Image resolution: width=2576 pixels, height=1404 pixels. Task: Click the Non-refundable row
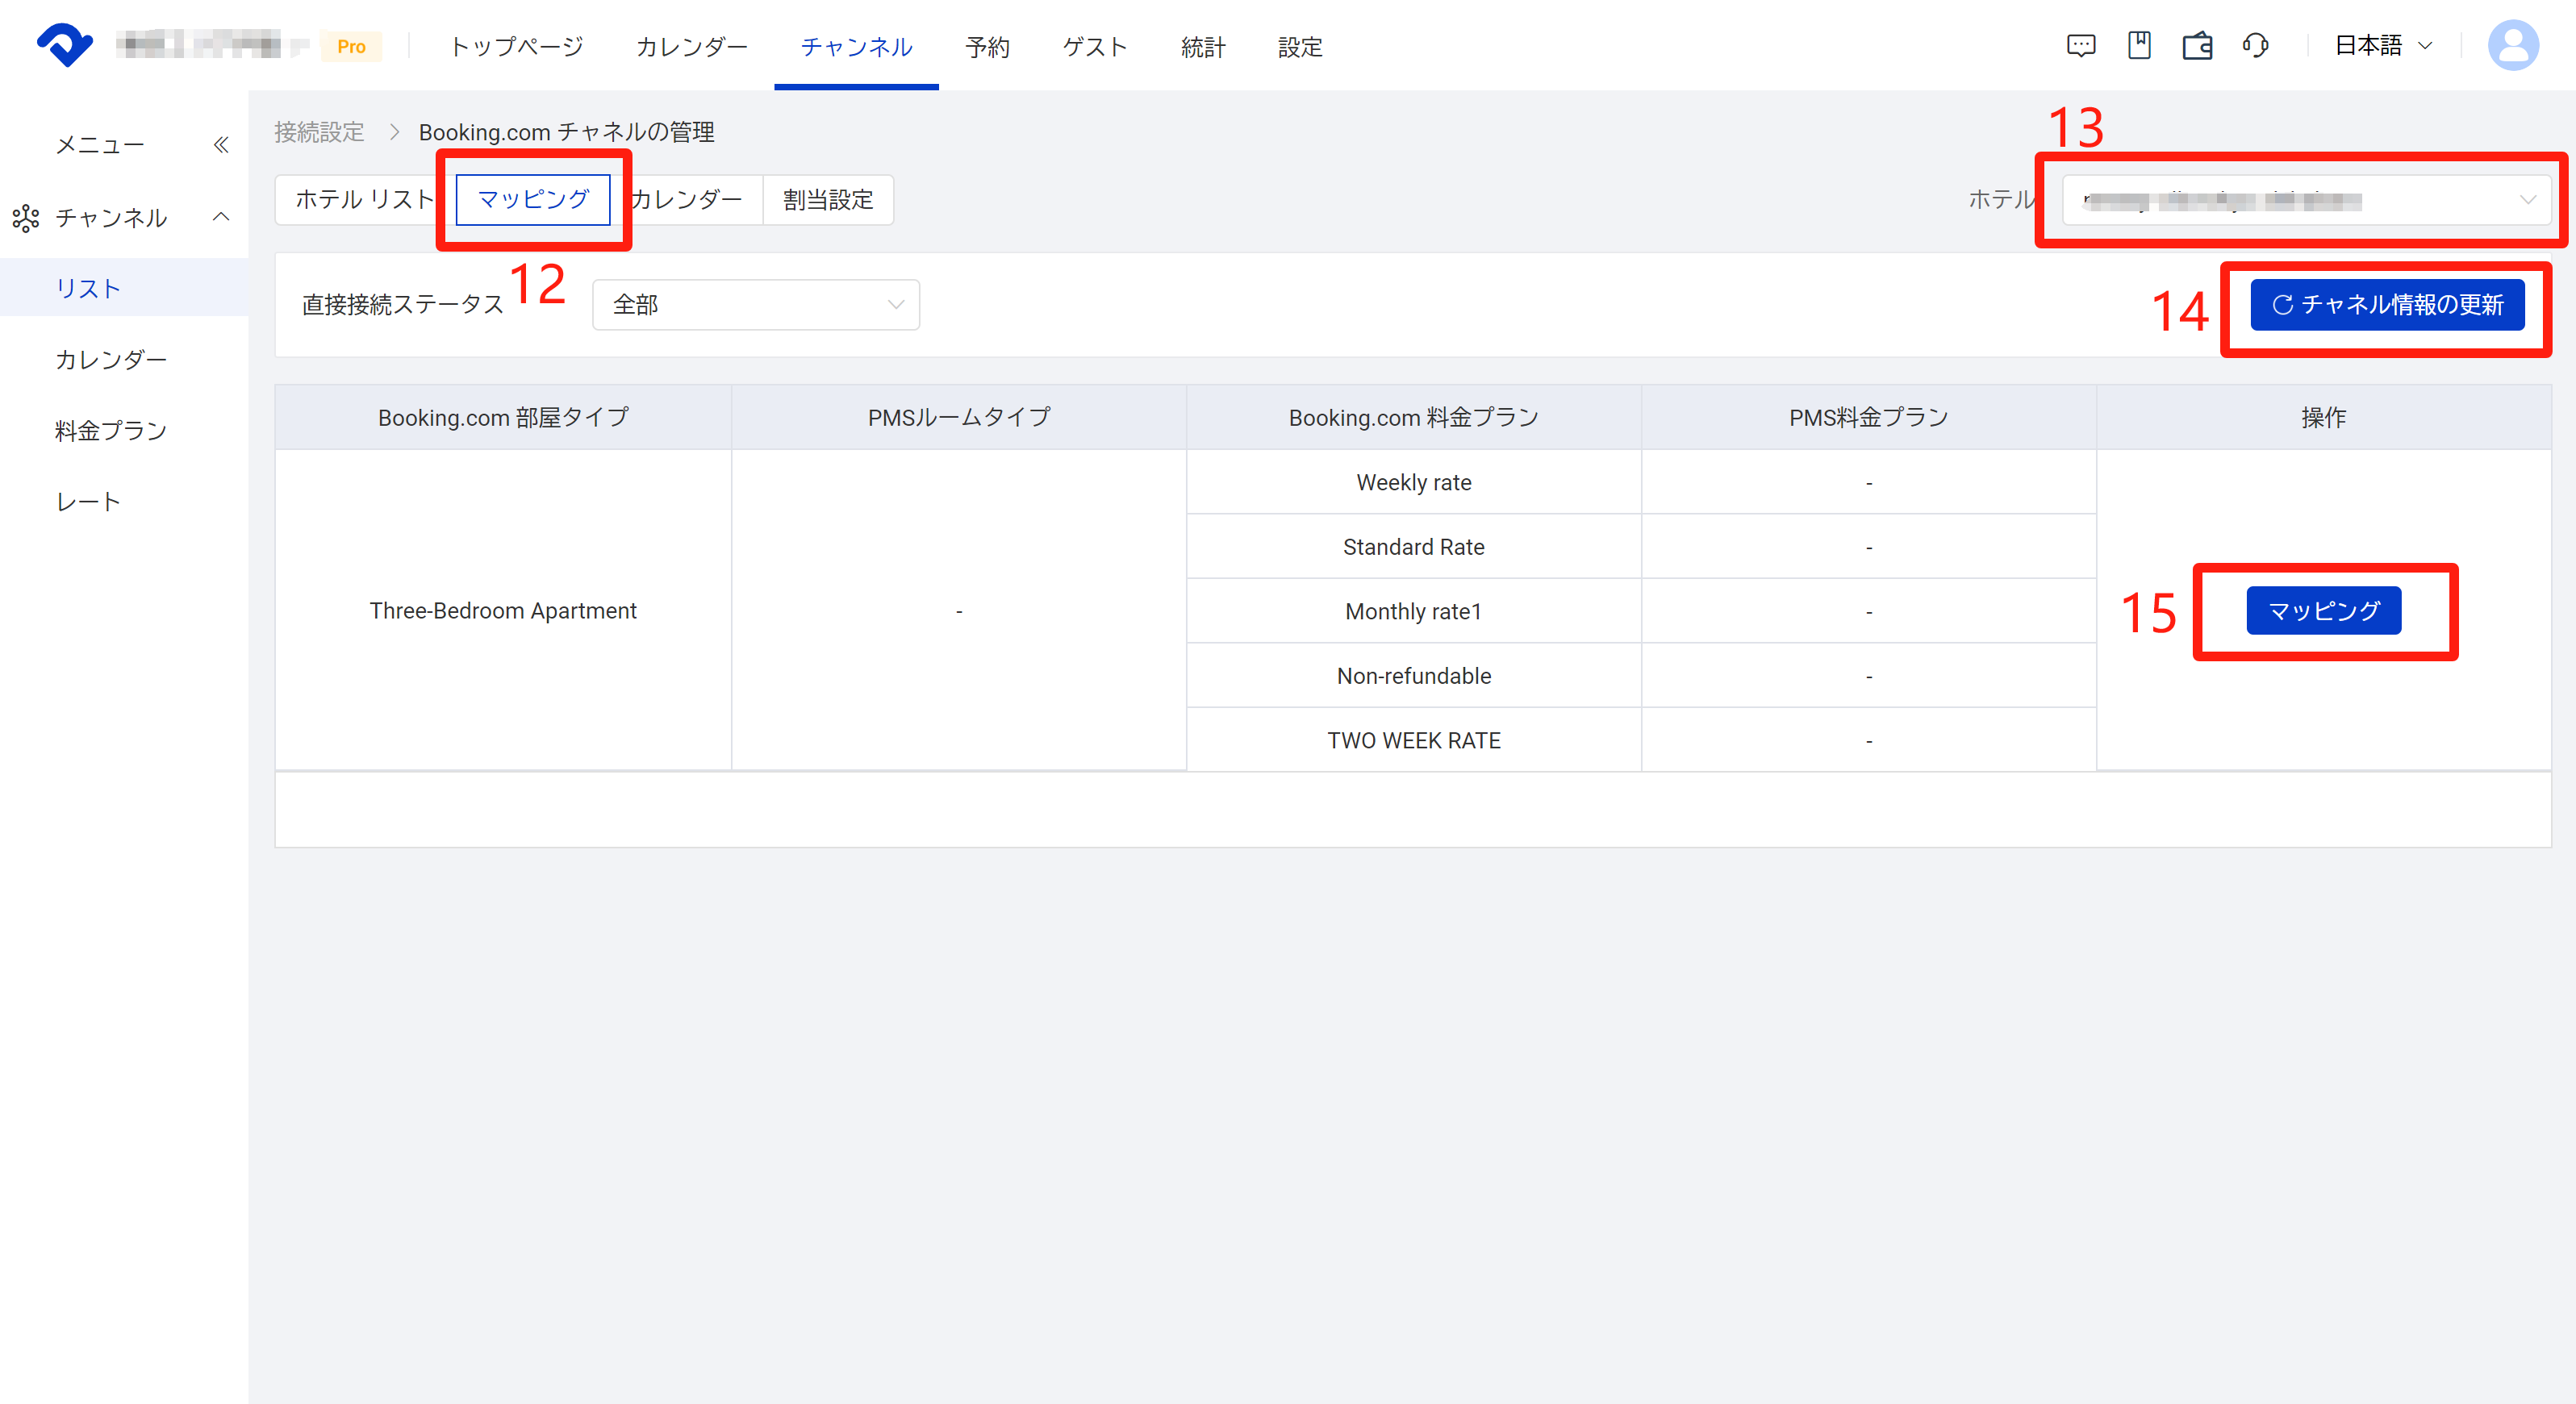pos(1413,676)
